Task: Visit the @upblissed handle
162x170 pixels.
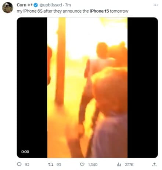Action: tap(51, 5)
